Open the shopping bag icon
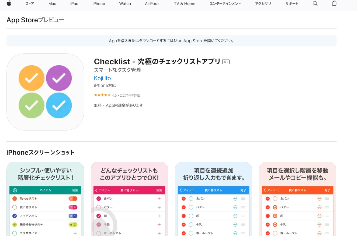This screenshot has width=357, height=236. [x=334, y=3]
